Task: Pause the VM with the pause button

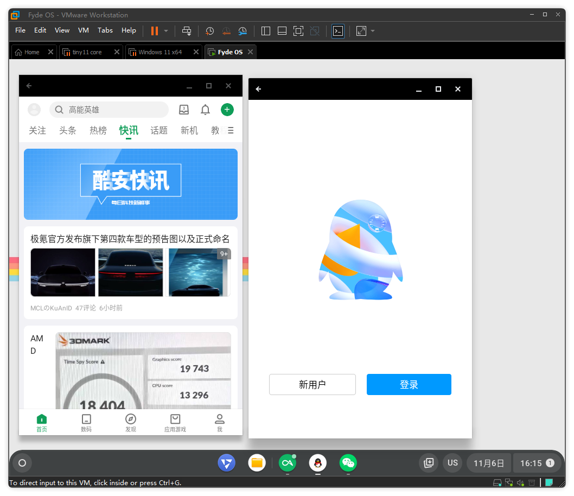Action: tap(155, 31)
